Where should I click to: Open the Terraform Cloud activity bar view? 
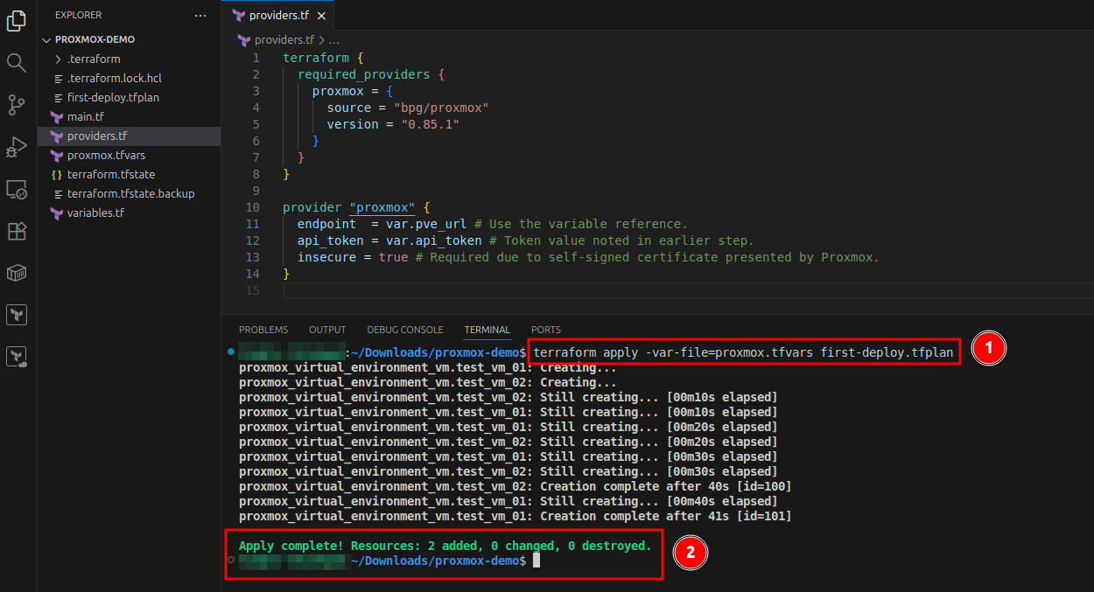(18, 356)
